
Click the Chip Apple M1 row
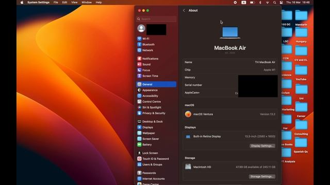click(x=230, y=70)
